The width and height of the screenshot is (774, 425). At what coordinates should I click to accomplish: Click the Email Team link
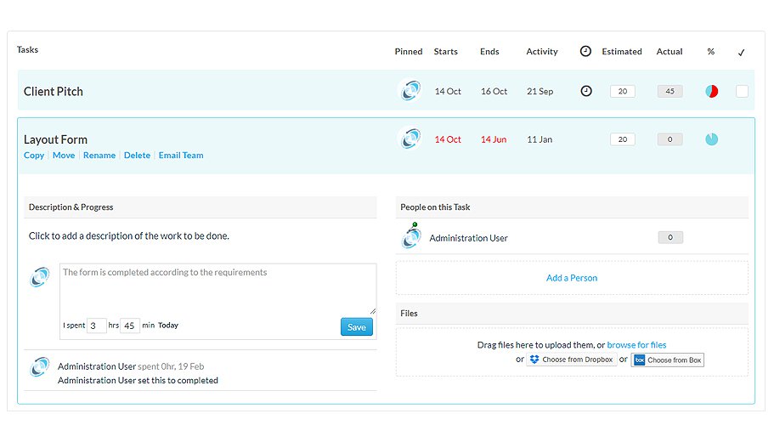point(181,156)
